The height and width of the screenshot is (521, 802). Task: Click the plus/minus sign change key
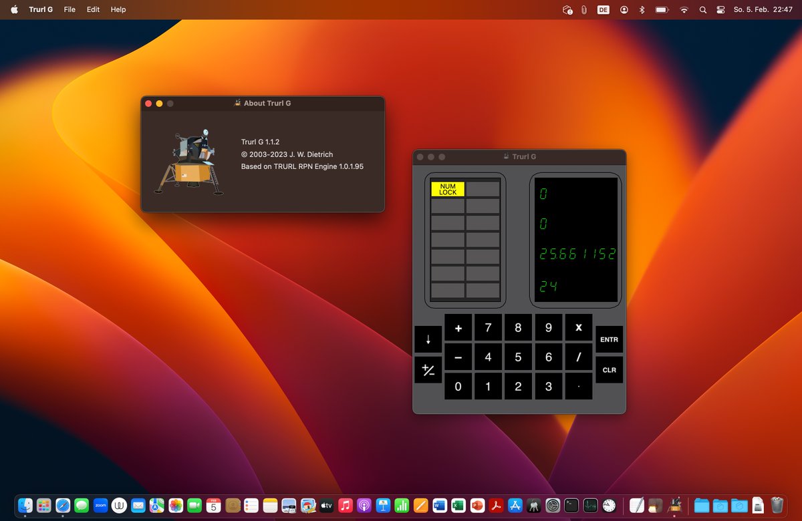428,369
